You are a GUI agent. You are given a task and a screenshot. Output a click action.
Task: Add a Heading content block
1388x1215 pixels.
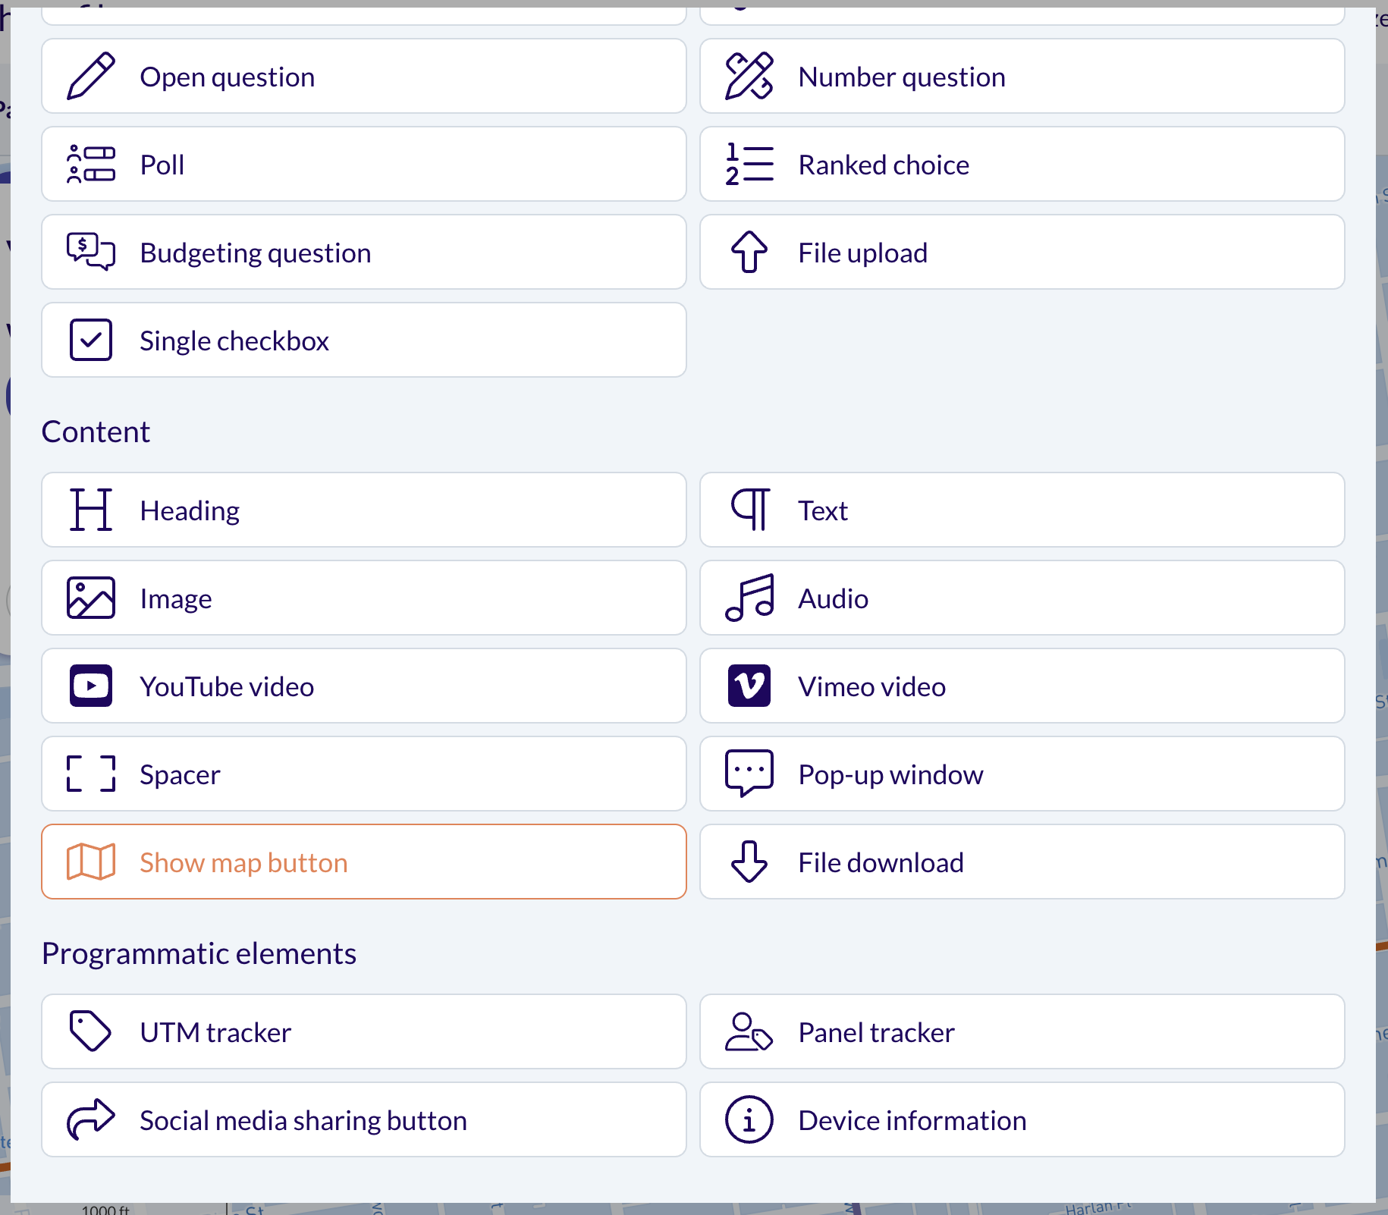[x=364, y=510]
